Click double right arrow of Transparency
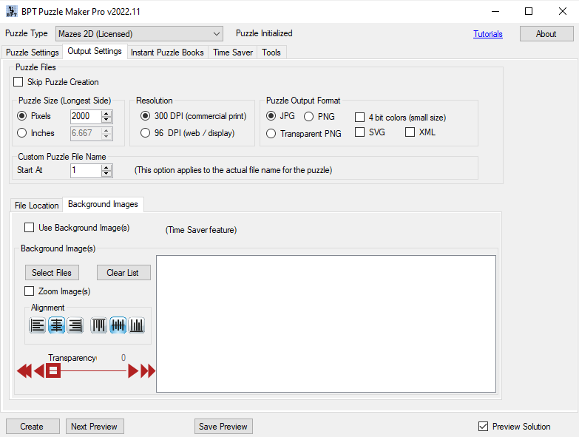Image resolution: width=579 pixels, height=437 pixels. point(148,371)
